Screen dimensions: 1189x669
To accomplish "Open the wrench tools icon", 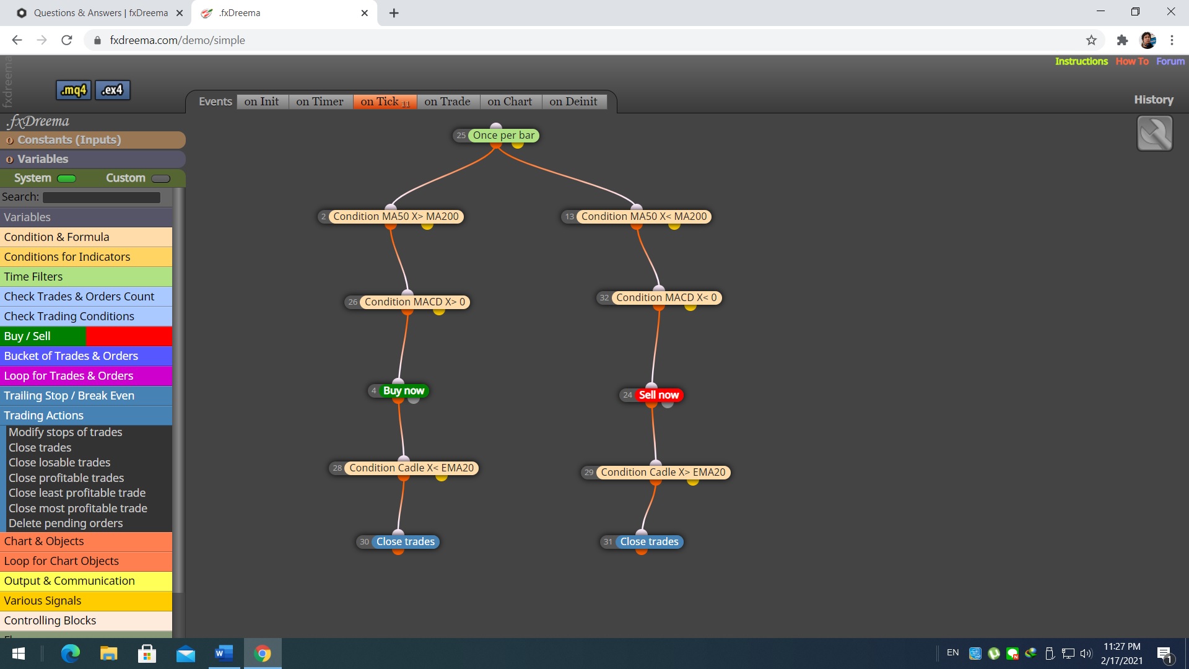I will (1154, 133).
